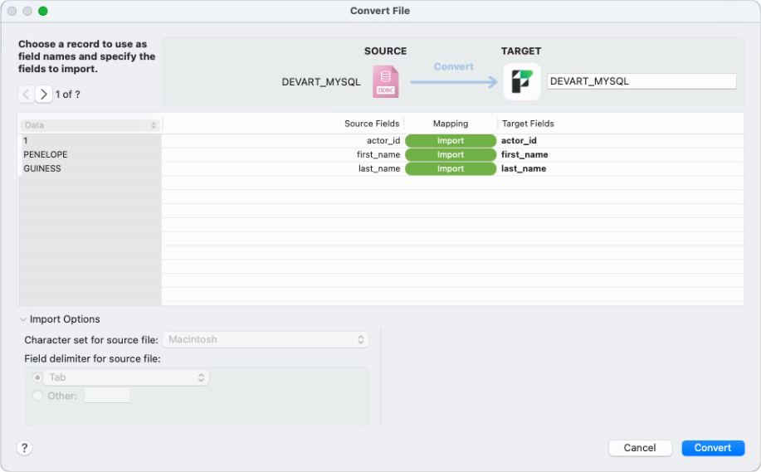Go to the previous record arrow
This screenshot has height=472, width=761.
pyautogui.click(x=27, y=94)
